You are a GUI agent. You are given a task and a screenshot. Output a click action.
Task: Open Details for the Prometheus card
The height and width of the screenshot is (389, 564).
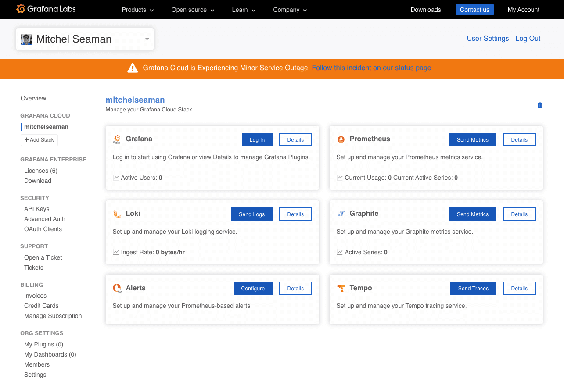[519, 139]
